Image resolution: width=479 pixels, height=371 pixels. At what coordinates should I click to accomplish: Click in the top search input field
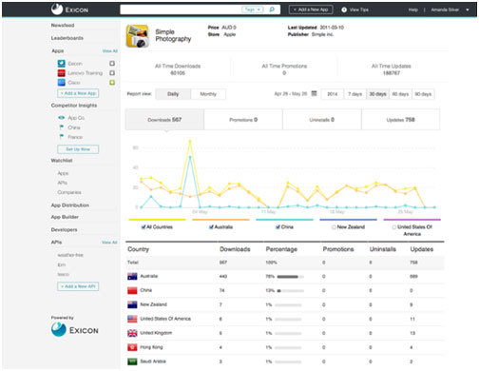click(181, 10)
